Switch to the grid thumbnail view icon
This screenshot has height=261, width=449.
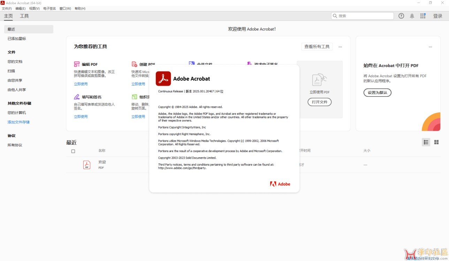click(x=436, y=142)
